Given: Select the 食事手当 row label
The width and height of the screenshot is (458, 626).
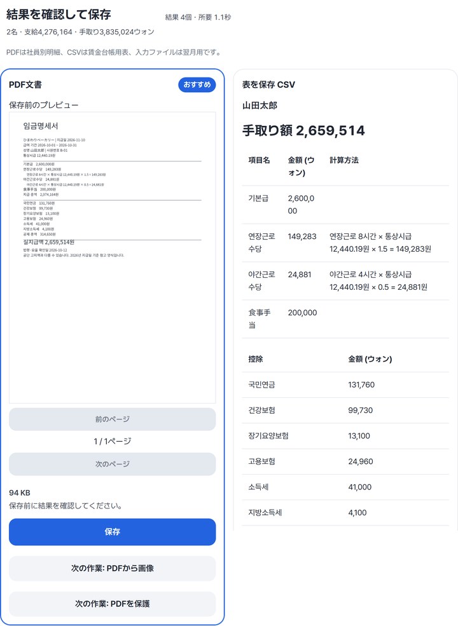Looking at the screenshot, I should click(x=260, y=318).
